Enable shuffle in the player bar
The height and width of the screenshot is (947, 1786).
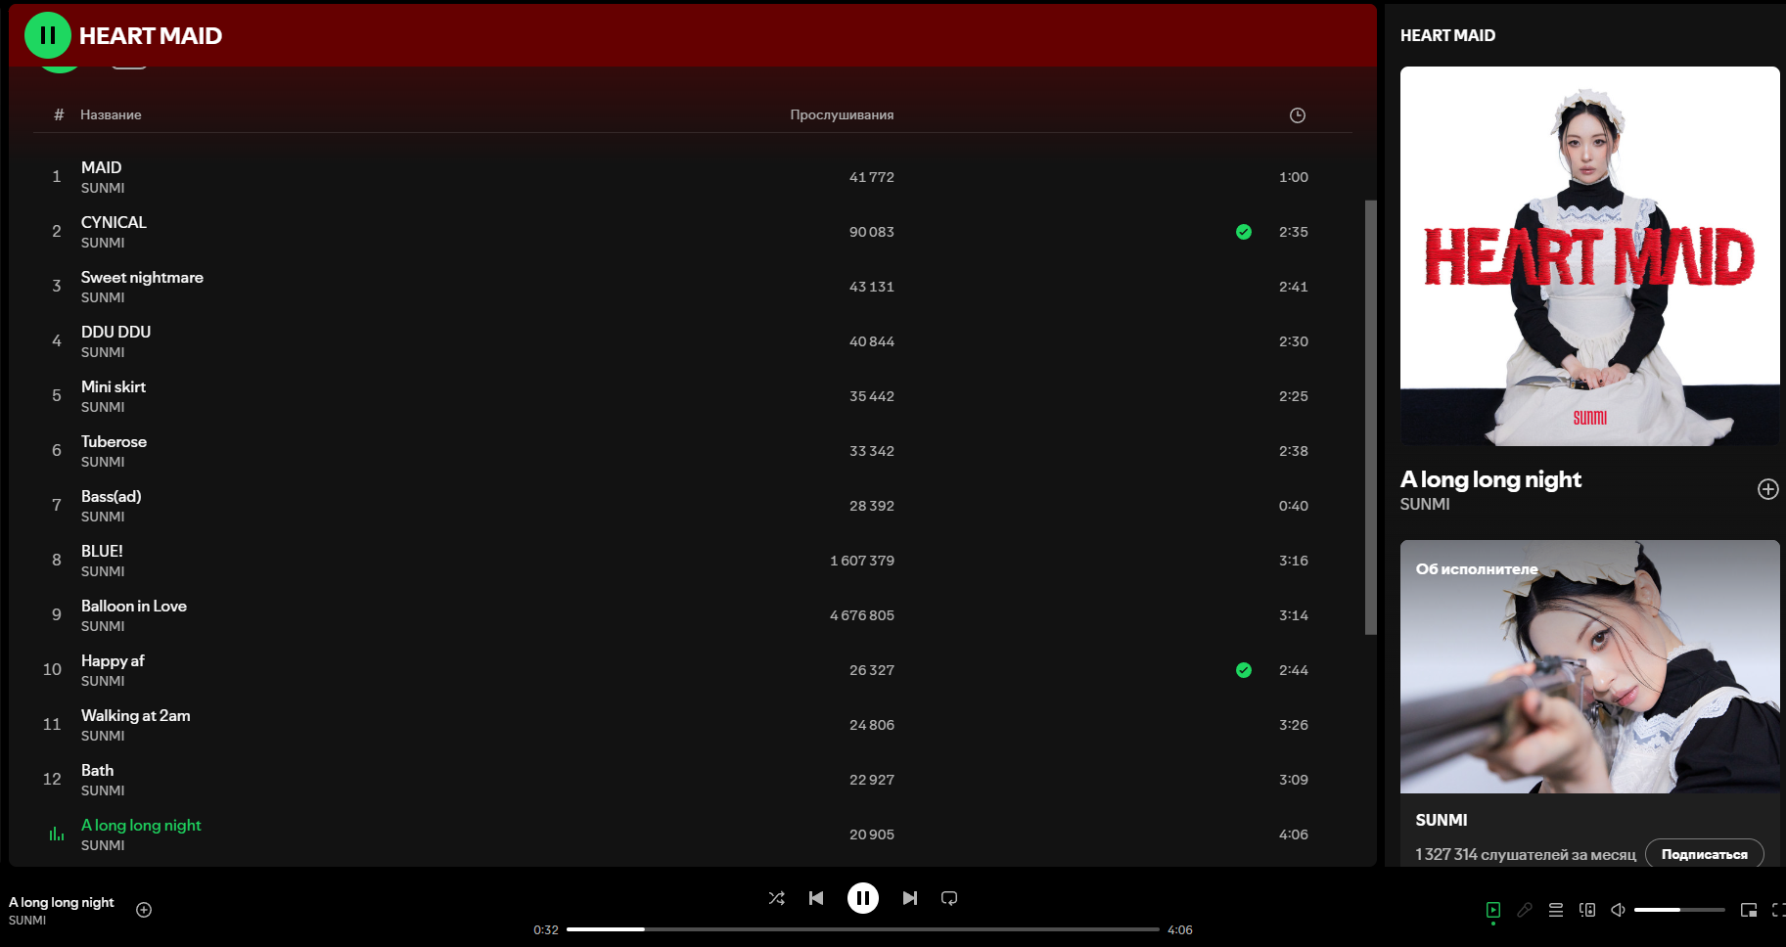776,898
